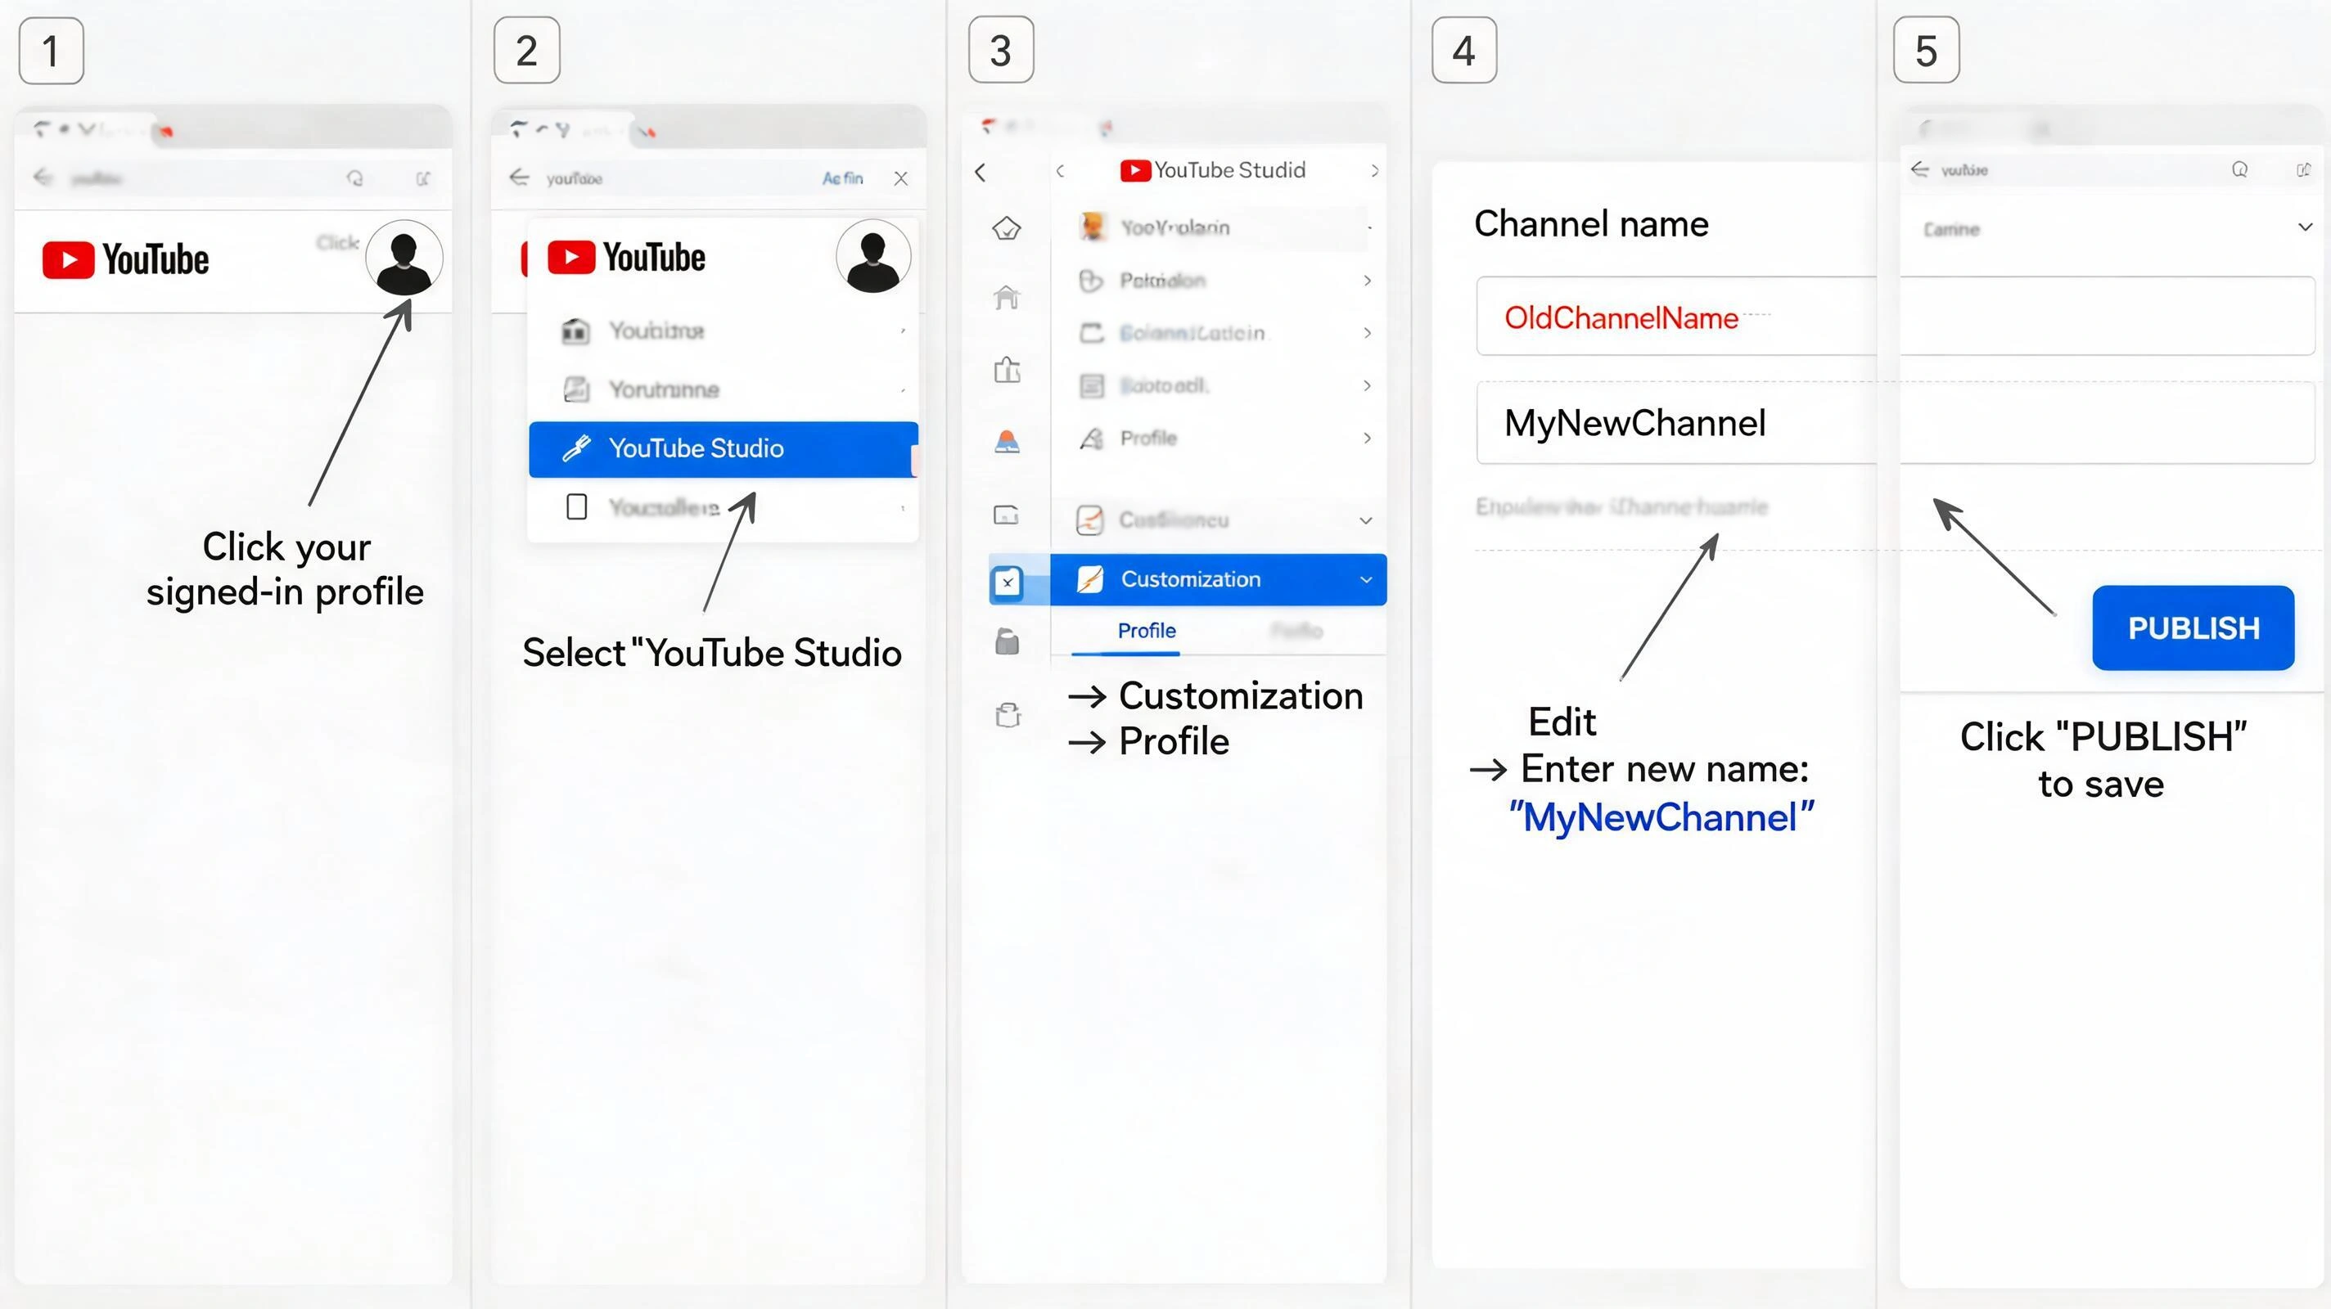
Task: Click the first empty input field in the fifth panel
Action: pyautogui.click(x=2107, y=317)
